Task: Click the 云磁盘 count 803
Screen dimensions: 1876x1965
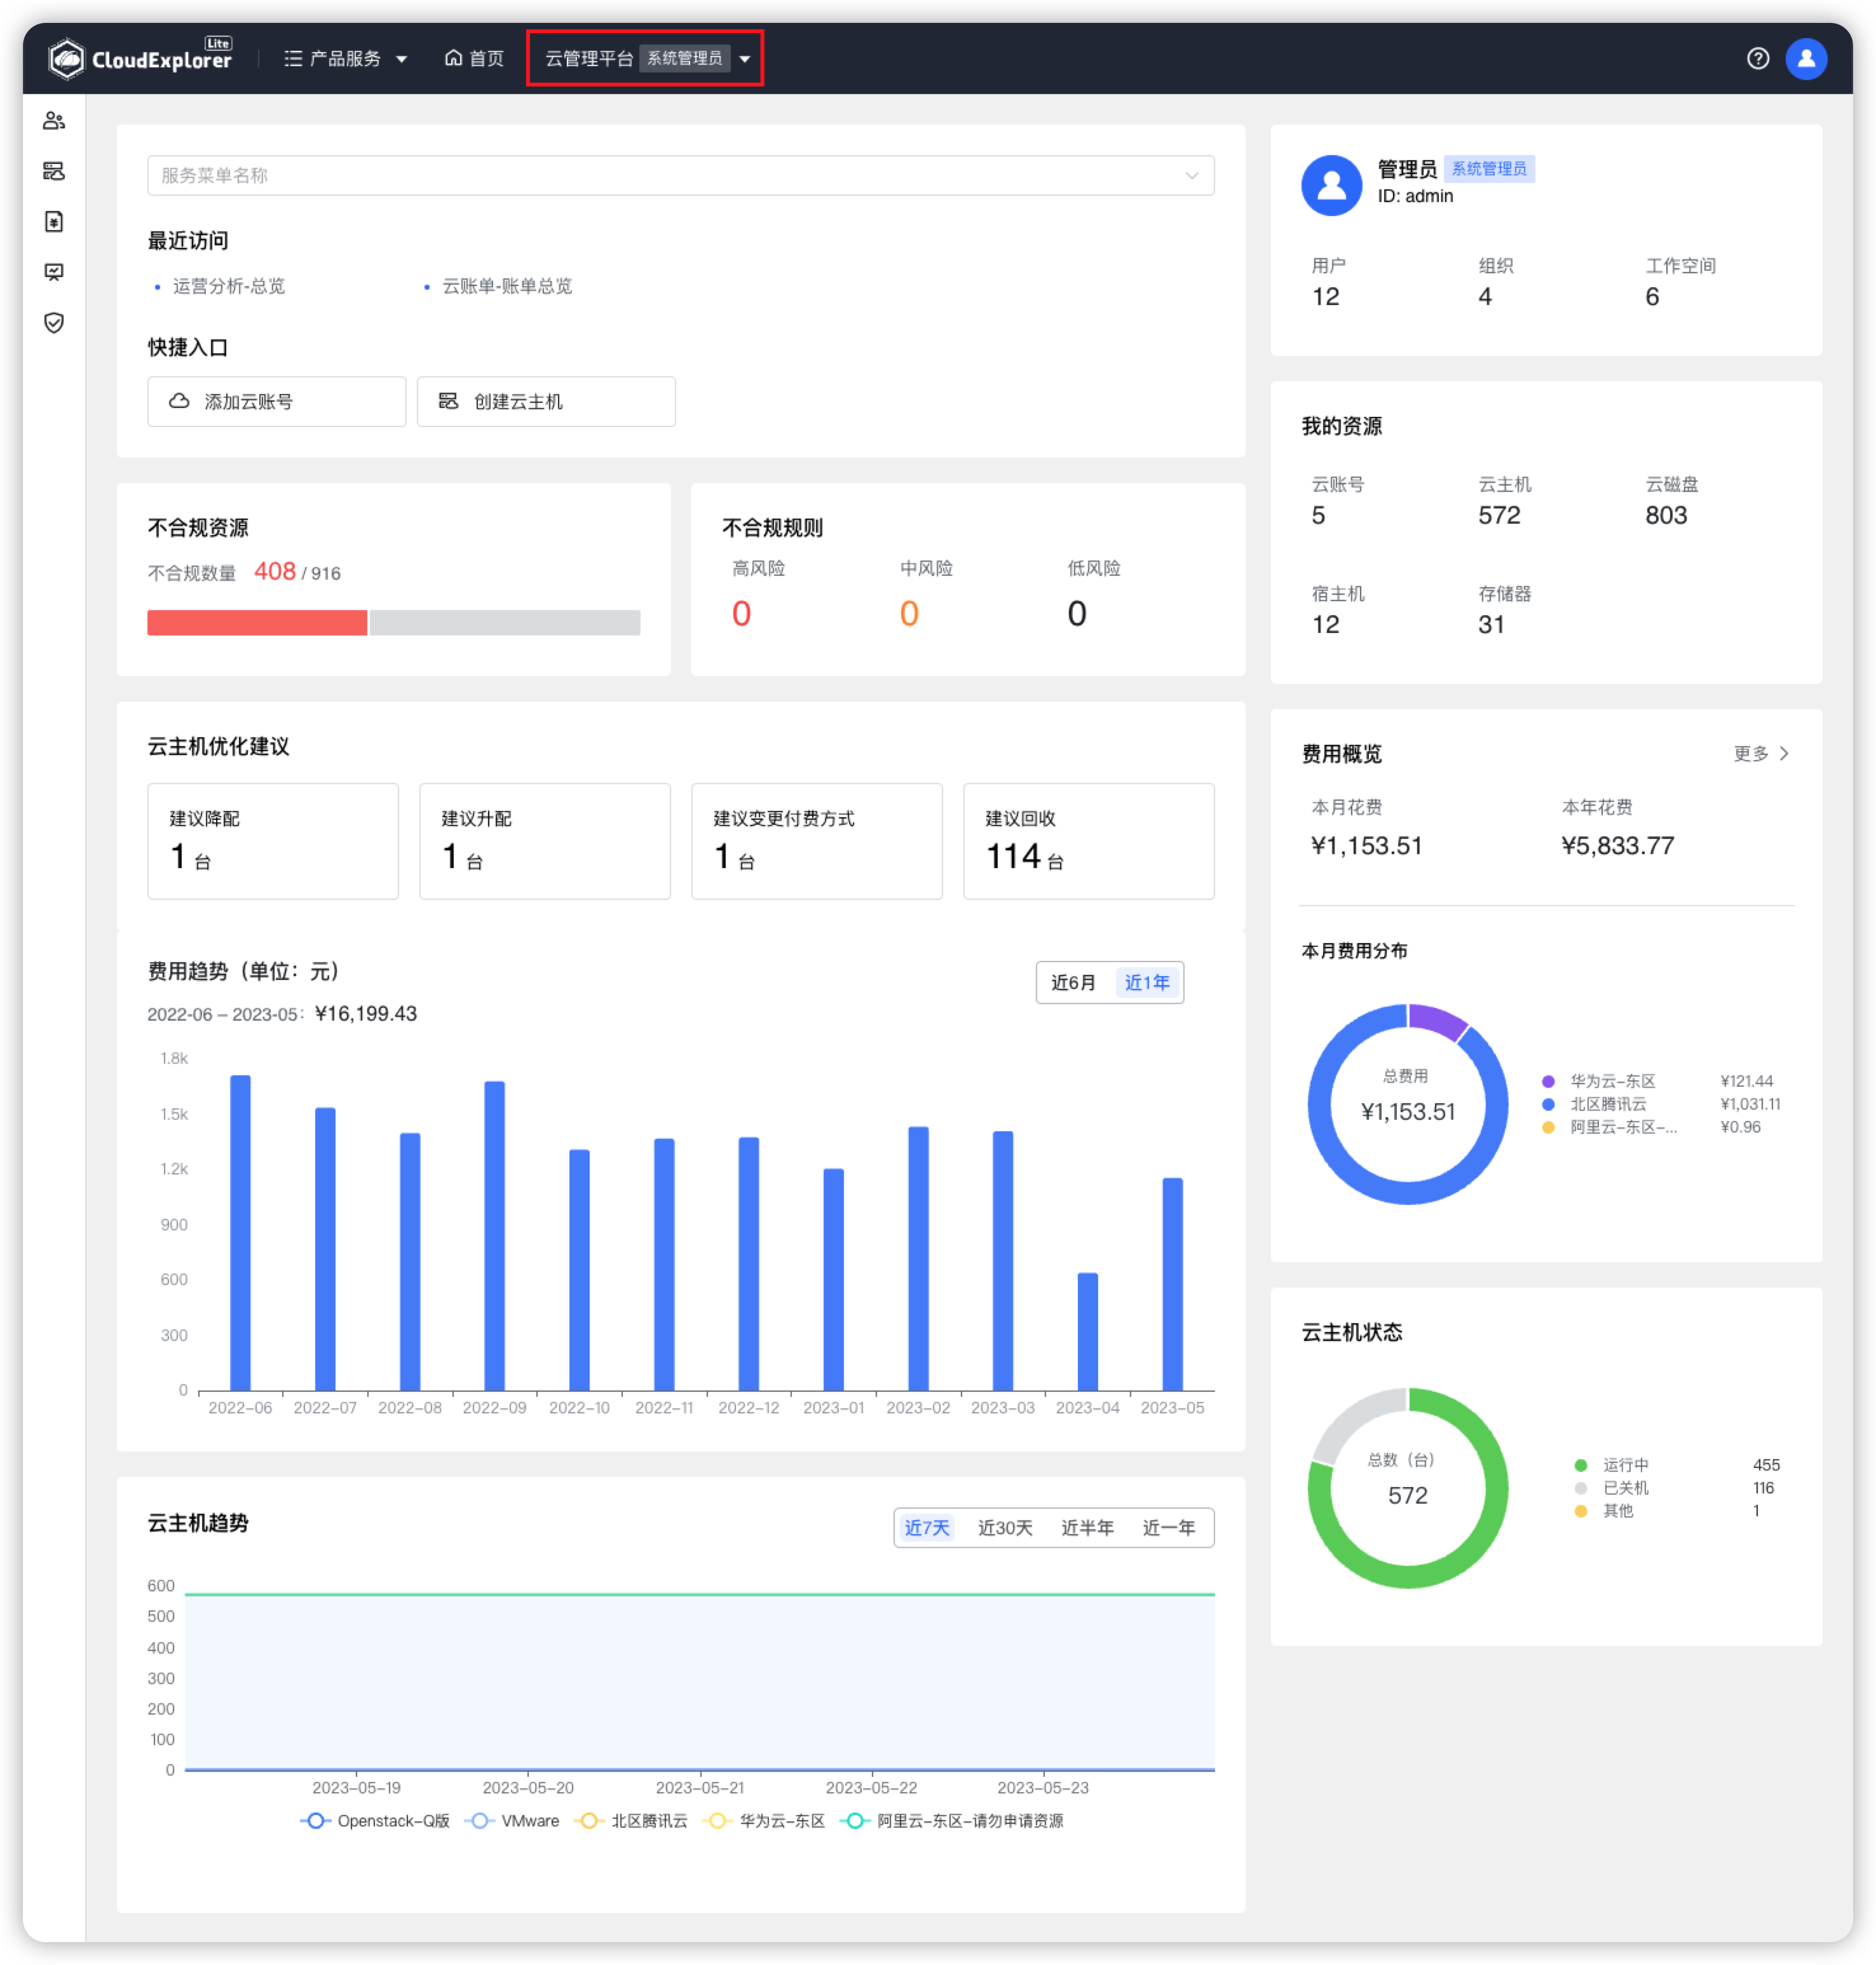Action: tap(1666, 515)
